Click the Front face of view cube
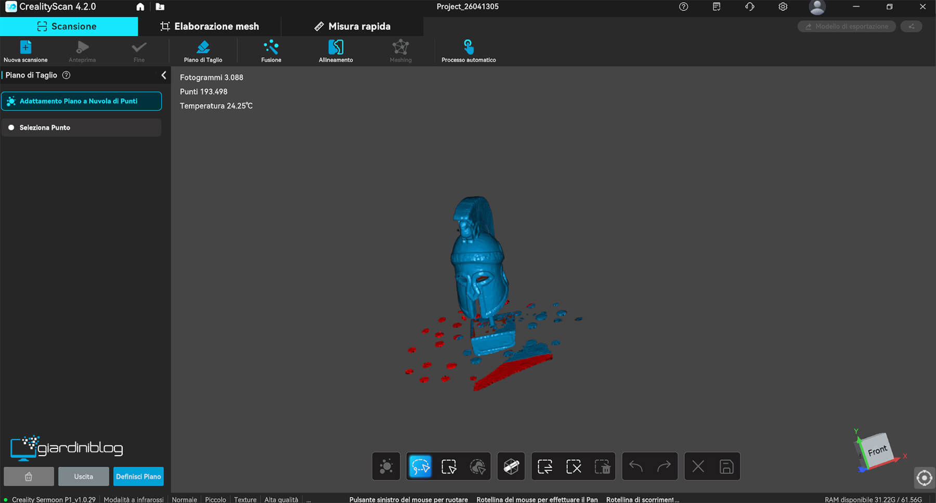This screenshot has width=936, height=503. [x=878, y=450]
